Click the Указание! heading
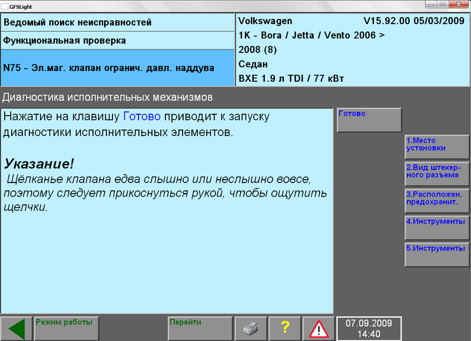 39,164
